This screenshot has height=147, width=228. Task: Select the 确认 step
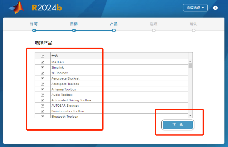(x=193, y=24)
